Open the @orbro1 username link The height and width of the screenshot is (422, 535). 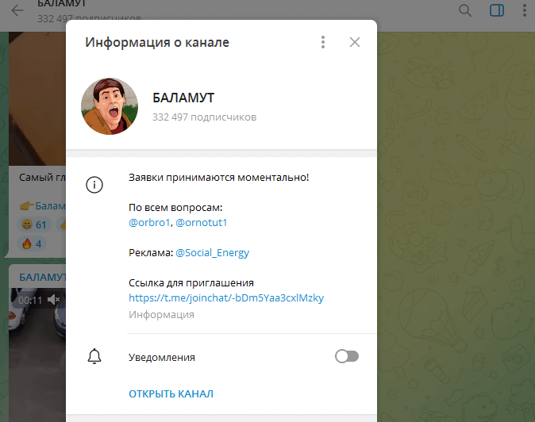[149, 223]
